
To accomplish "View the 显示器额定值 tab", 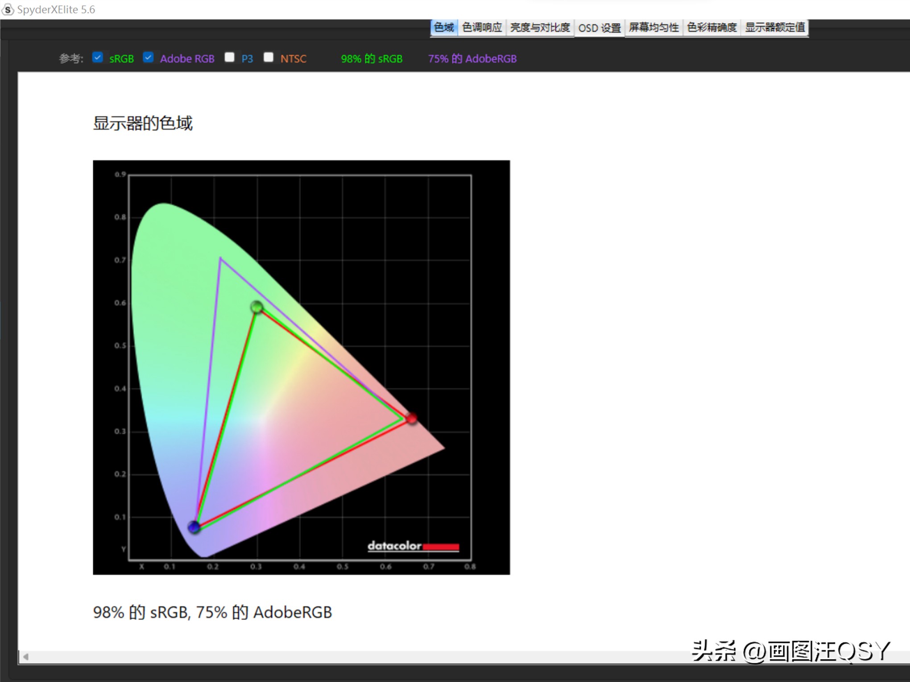I will pos(775,27).
